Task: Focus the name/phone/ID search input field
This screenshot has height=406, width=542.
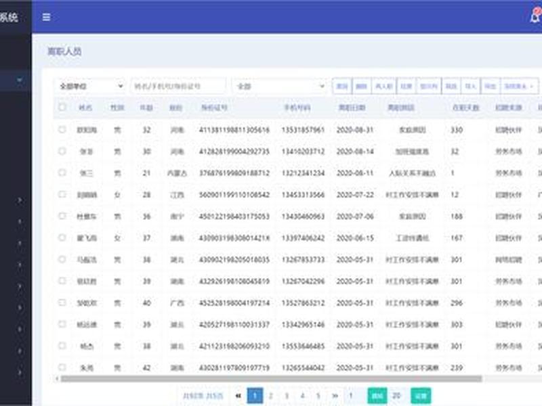Action: tap(178, 86)
